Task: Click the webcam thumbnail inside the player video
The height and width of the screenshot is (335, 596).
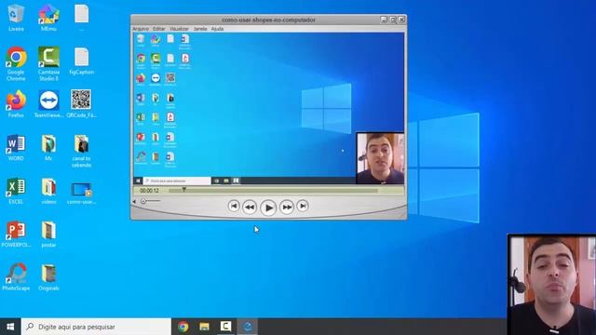Action: pyautogui.click(x=380, y=158)
